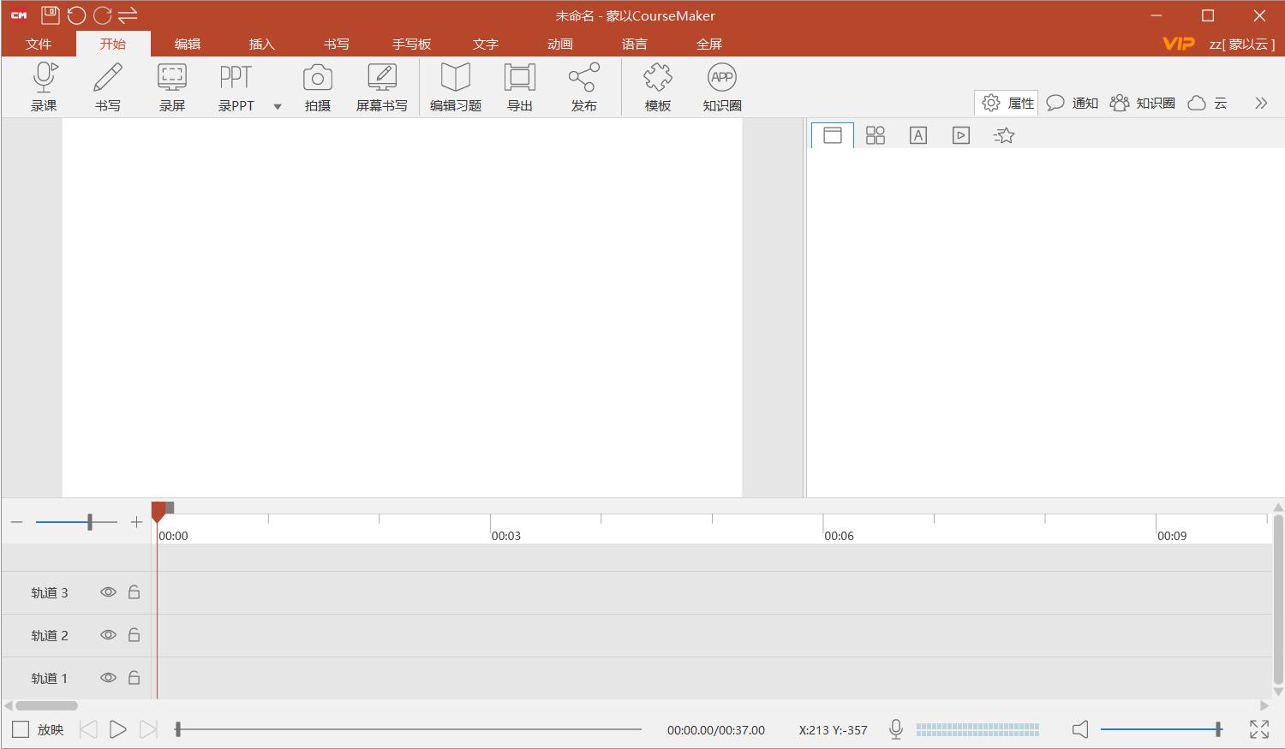Viewport: 1285px width, 749px height.
Task: Click the volume slider at bottom right
Action: point(1161,729)
